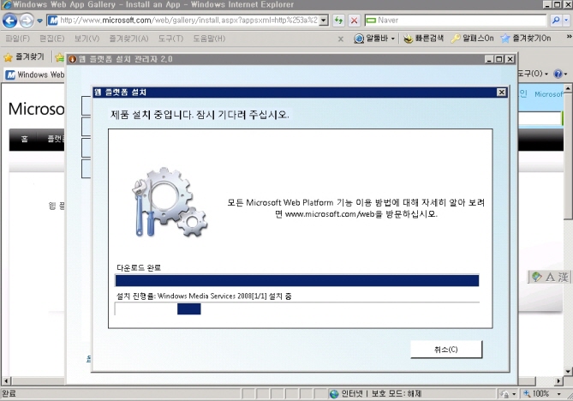Click the Microsoft link at top right of page
The image size is (573, 401).
click(x=549, y=94)
